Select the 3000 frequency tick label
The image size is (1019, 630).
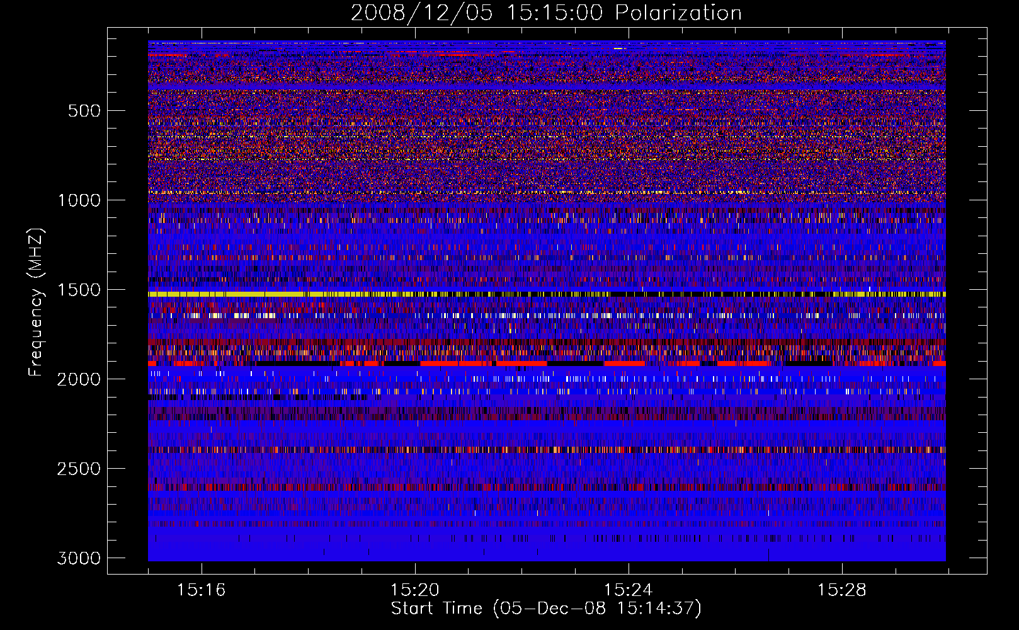click(x=79, y=558)
